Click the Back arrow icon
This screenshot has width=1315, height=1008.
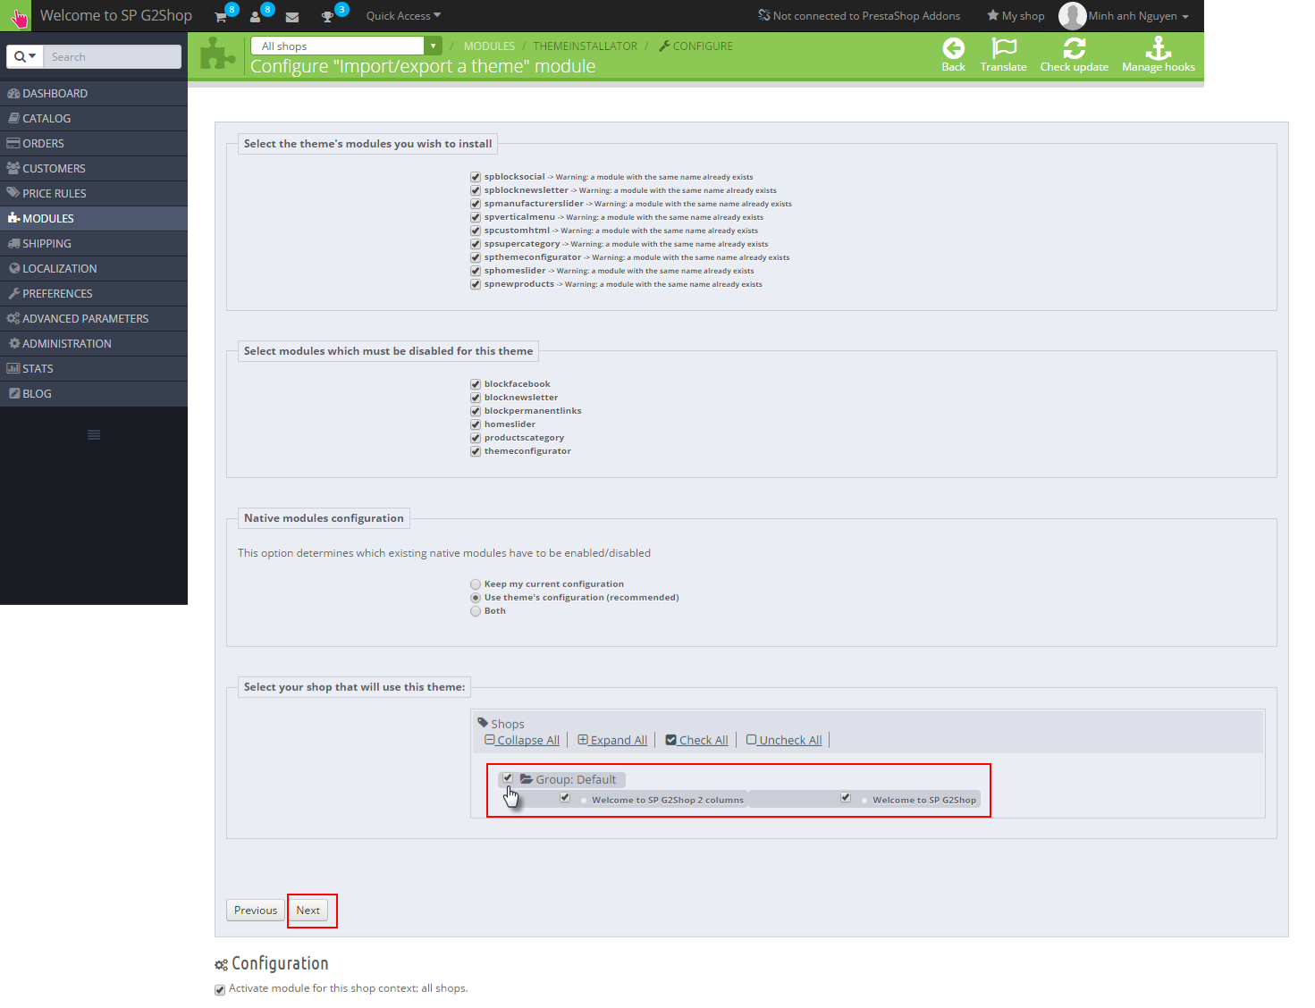click(954, 48)
